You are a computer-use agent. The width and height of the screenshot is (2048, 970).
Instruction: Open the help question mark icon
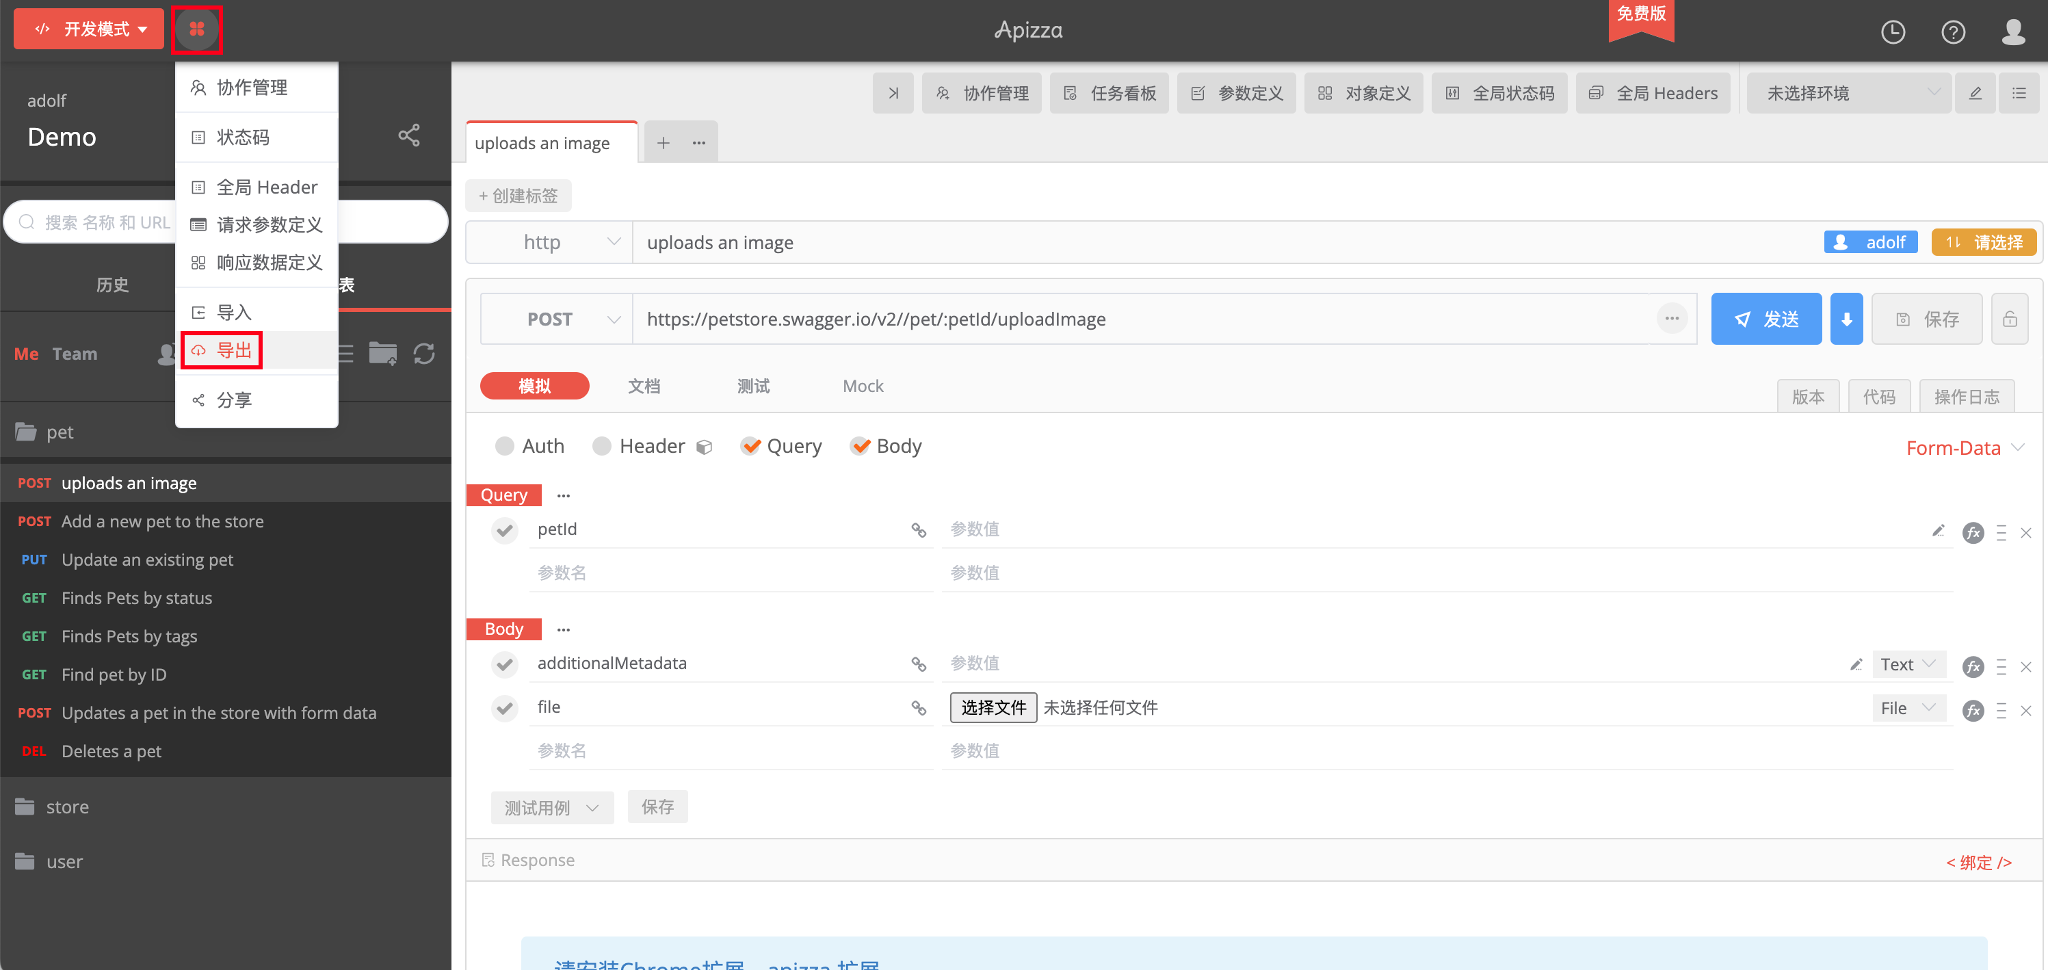[x=1953, y=31]
